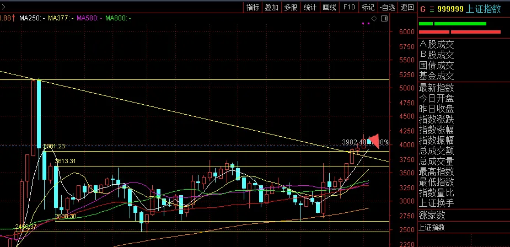Select the B股成交 row
Image resolution: width=510 pixels, height=247 pixels.
437,55
